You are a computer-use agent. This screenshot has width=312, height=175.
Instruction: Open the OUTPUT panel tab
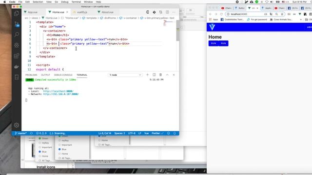45,75
